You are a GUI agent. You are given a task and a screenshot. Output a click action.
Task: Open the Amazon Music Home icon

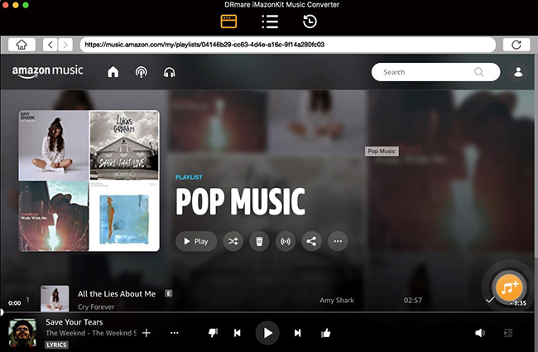point(113,72)
